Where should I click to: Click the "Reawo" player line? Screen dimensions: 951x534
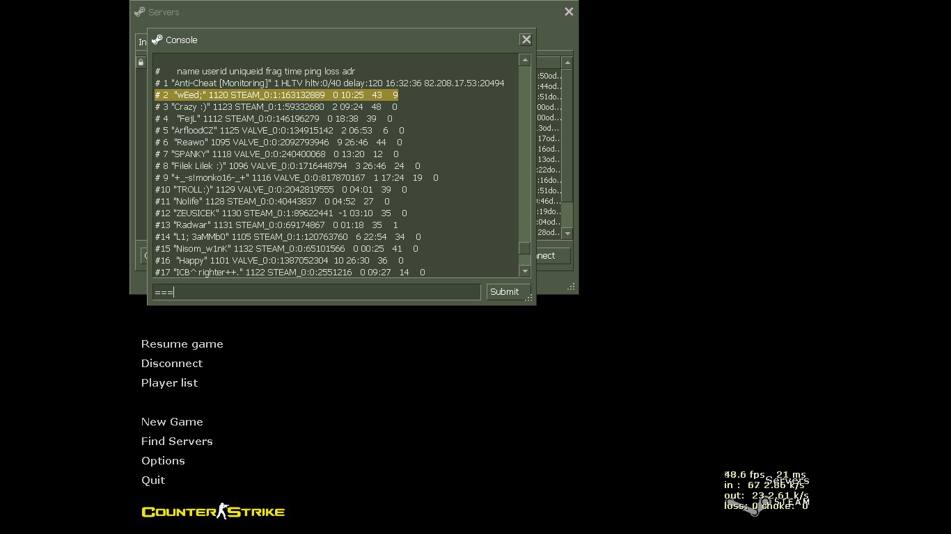[x=278, y=143]
